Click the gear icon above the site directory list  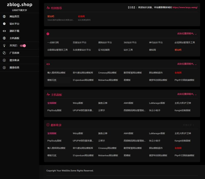(47, 34)
